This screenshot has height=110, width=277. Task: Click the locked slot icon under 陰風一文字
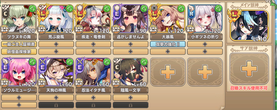(x=131, y=105)
